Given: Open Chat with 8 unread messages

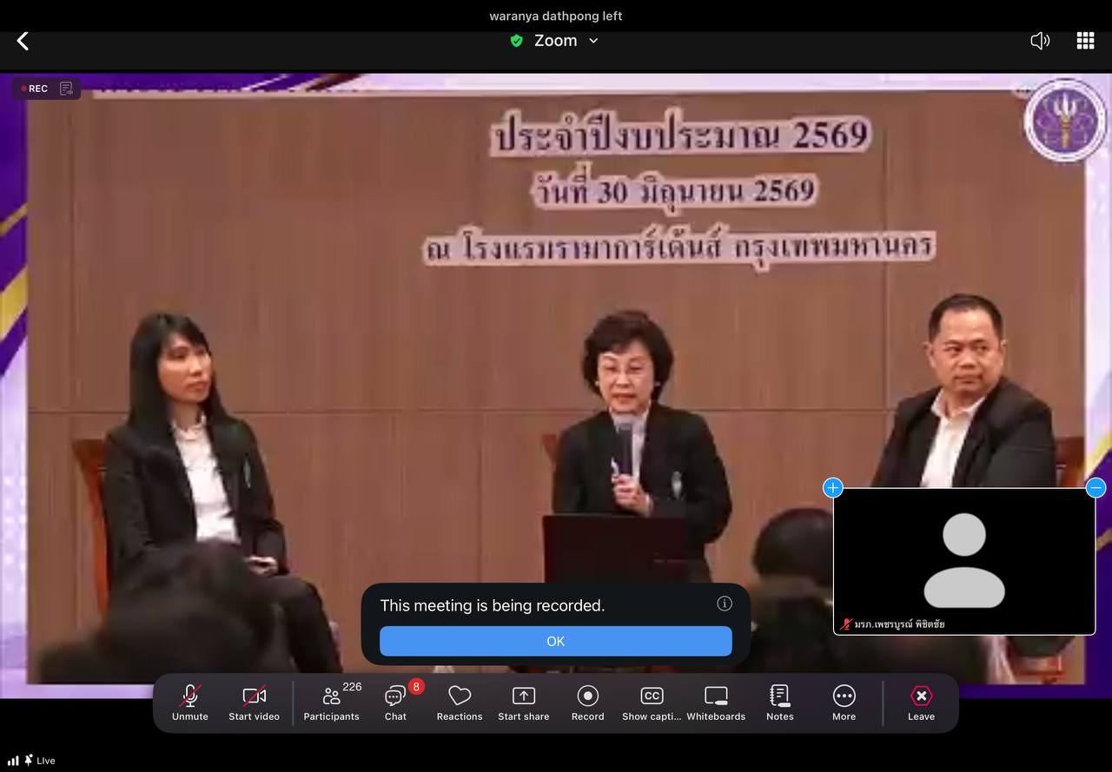Looking at the screenshot, I should click(395, 703).
